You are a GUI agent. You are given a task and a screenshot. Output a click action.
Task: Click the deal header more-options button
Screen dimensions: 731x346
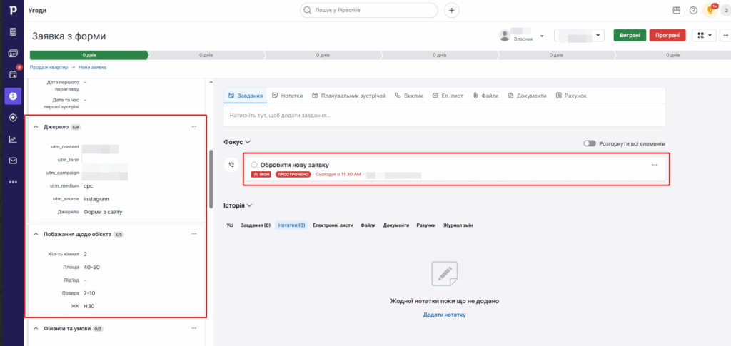(x=725, y=36)
